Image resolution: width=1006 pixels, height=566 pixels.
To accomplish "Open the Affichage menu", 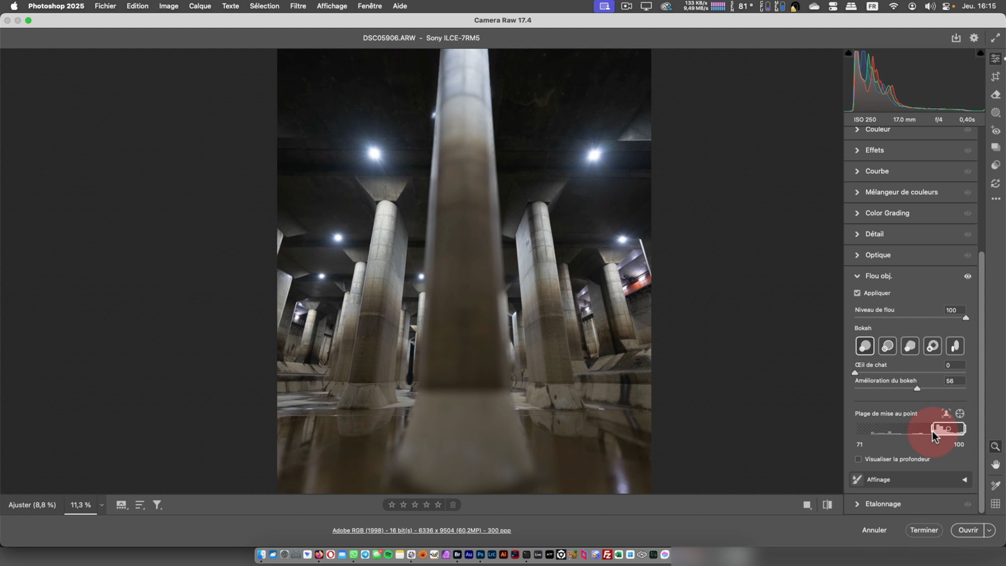I will tap(331, 6).
